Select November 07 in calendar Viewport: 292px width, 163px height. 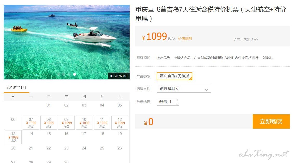[31, 123]
